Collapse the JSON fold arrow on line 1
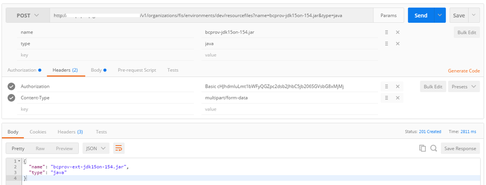 (x=19, y=161)
